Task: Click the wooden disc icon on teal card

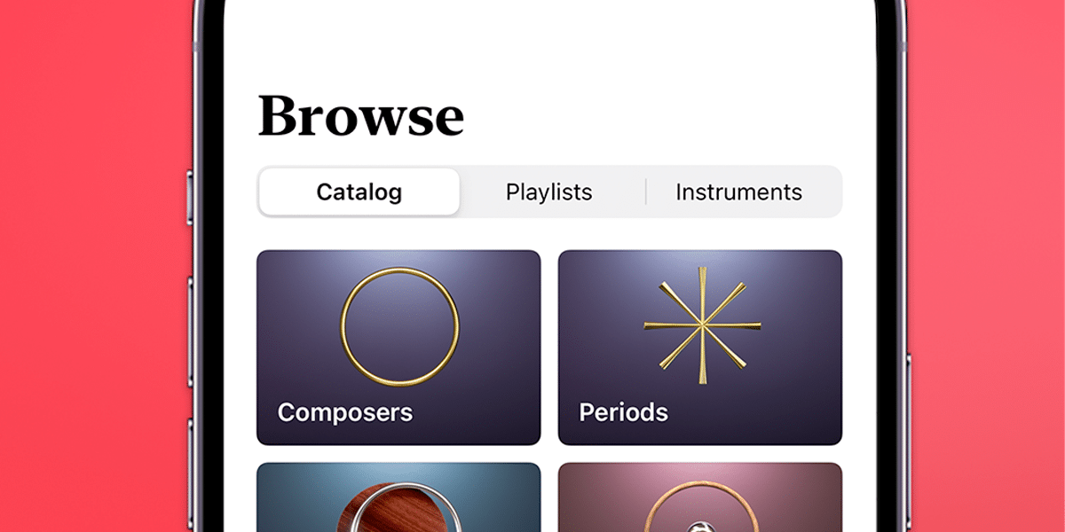Action: tap(399, 508)
